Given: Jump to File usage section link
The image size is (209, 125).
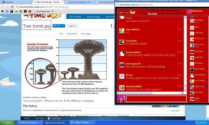Looking at the screenshot, I should 86,34.
